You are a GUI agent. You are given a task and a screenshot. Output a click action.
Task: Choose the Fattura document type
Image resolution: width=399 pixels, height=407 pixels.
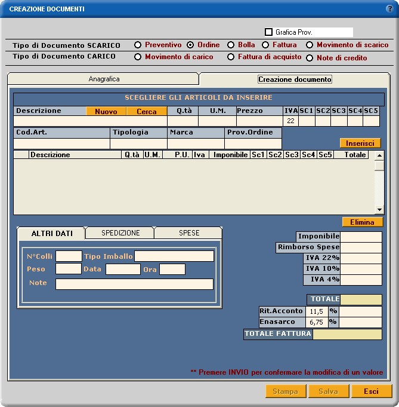[x=265, y=45]
